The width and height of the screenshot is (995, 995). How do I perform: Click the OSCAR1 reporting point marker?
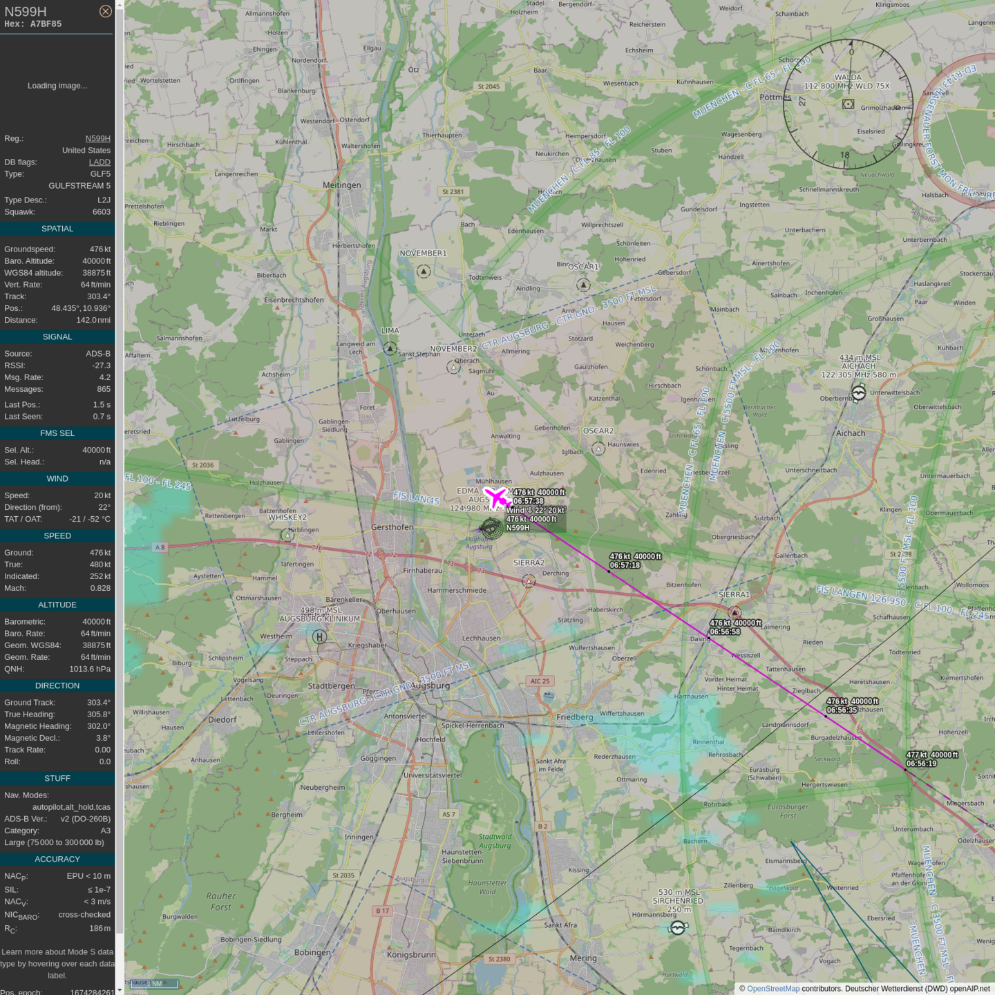click(583, 285)
